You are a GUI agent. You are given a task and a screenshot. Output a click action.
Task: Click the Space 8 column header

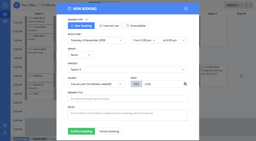coord(241,14)
